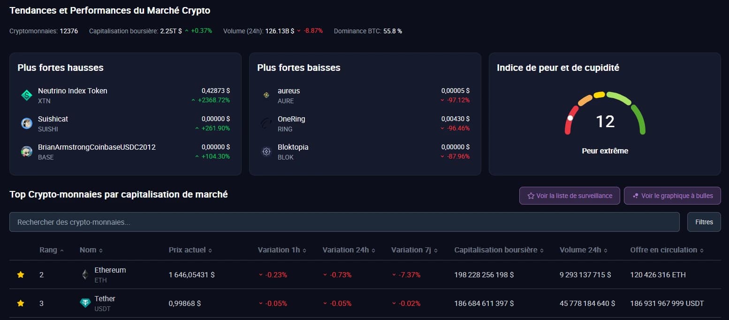Click the Tether USDT logo icon
729x320 pixels.
coord(85,303)
